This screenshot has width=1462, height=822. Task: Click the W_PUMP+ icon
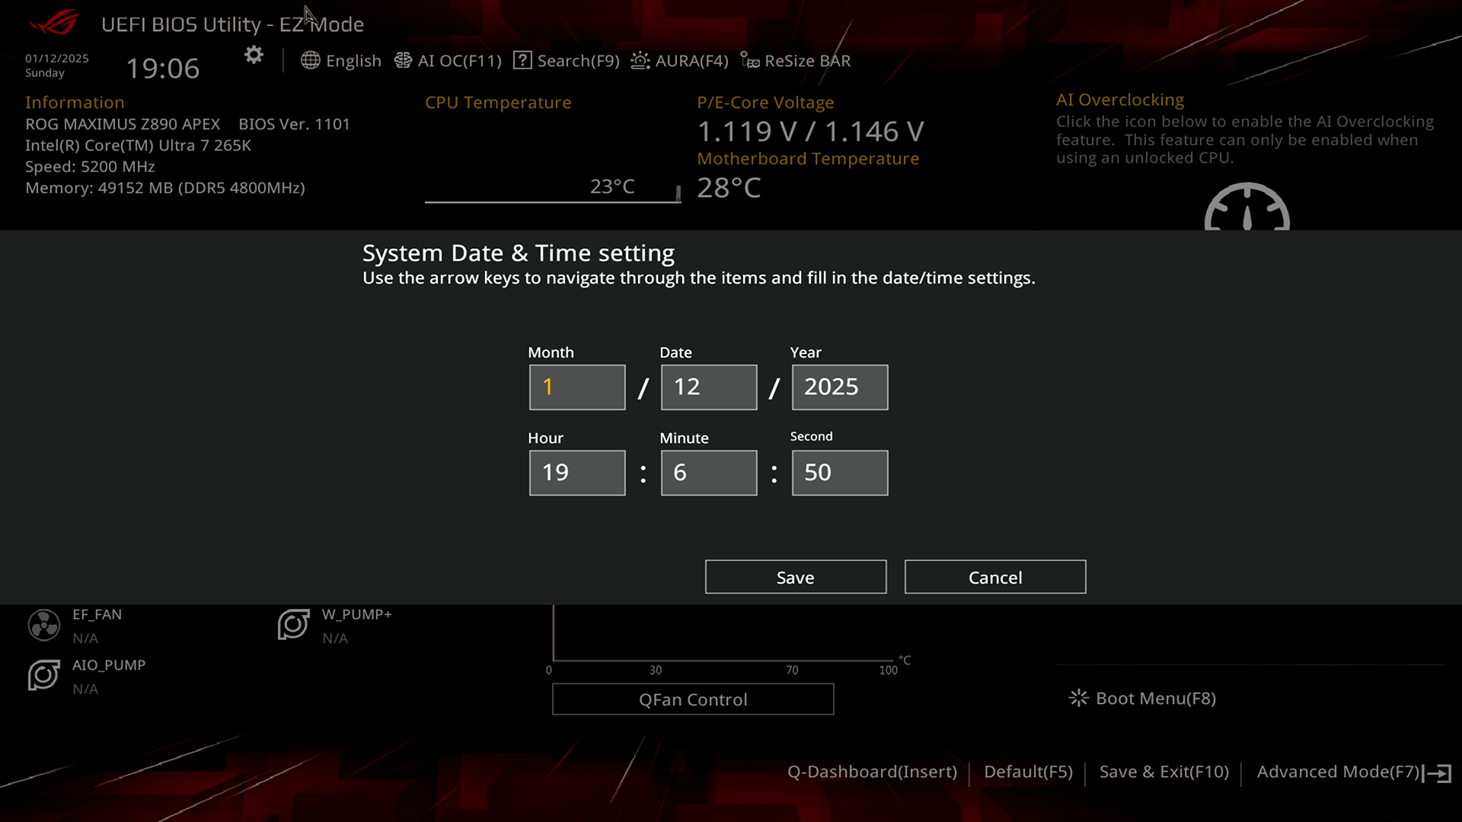(294, 623)
